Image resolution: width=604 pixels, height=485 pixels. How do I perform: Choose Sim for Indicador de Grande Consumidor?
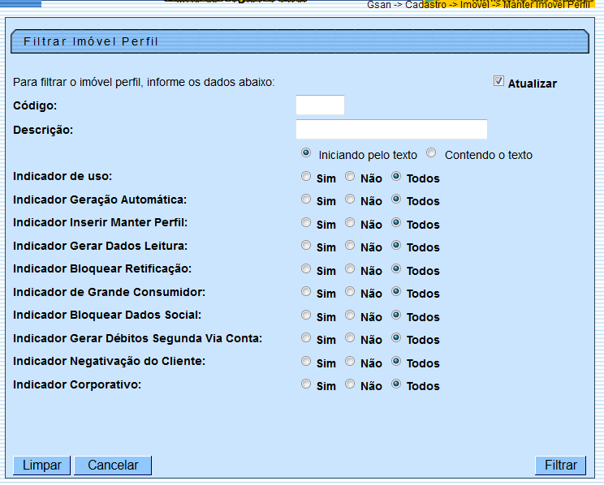click(306, 291)
